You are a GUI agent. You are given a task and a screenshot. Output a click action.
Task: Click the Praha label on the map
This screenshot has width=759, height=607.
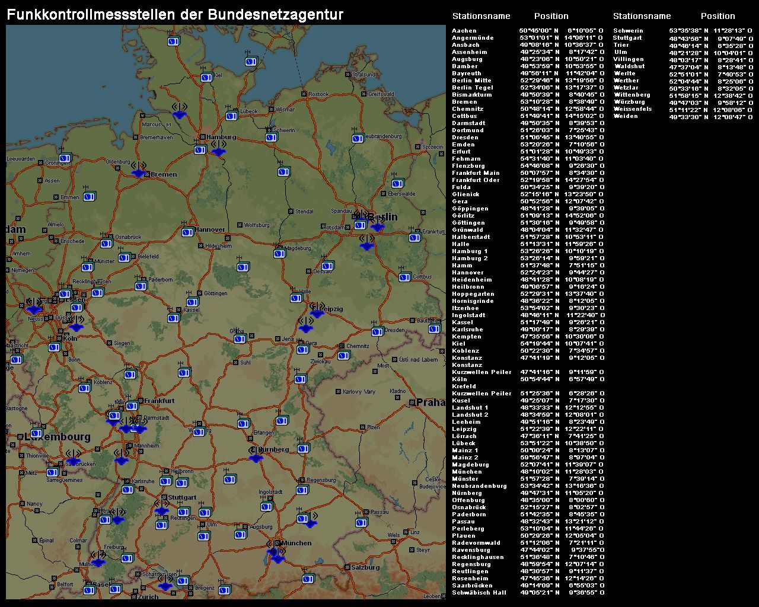coord(430,402)
